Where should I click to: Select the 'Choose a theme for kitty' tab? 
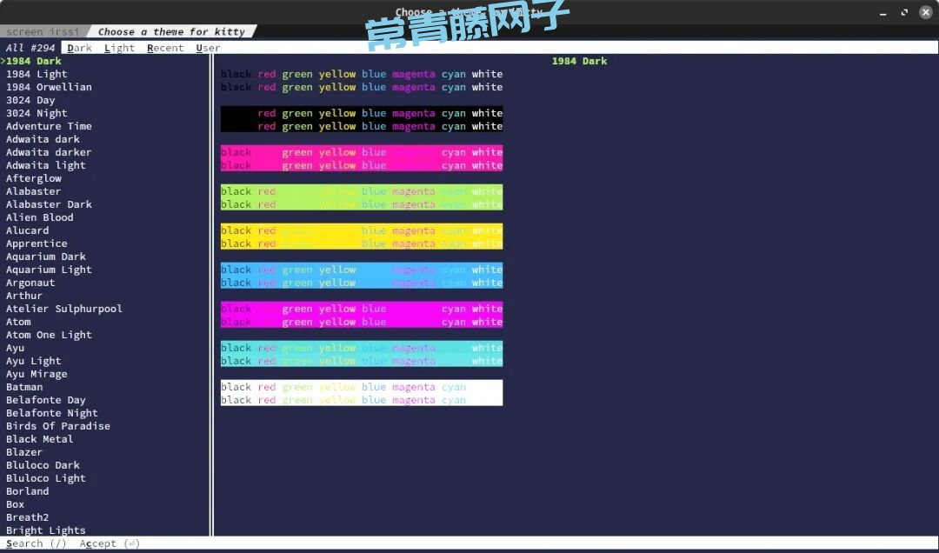(171, 31)
